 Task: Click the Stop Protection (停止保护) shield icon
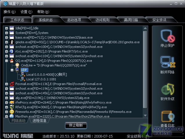[167, 36]
